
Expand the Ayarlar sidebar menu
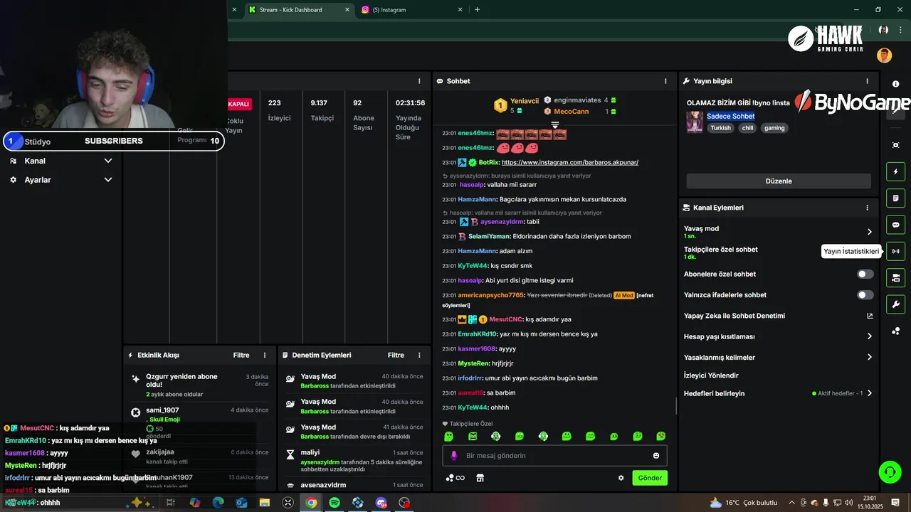pyautogui.click(x=108, y=180)
